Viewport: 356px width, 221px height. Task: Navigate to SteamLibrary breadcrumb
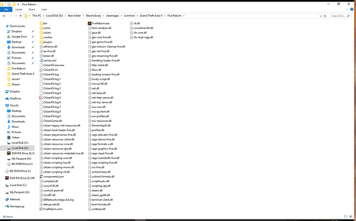pos(93,16)
